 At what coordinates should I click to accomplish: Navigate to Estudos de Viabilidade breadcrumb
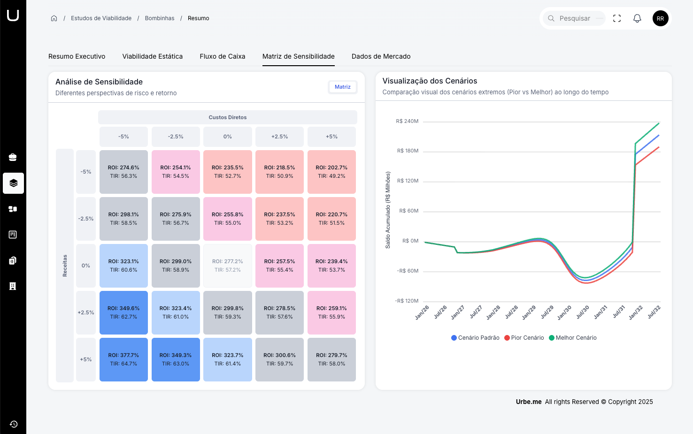(x=101, y=18)
